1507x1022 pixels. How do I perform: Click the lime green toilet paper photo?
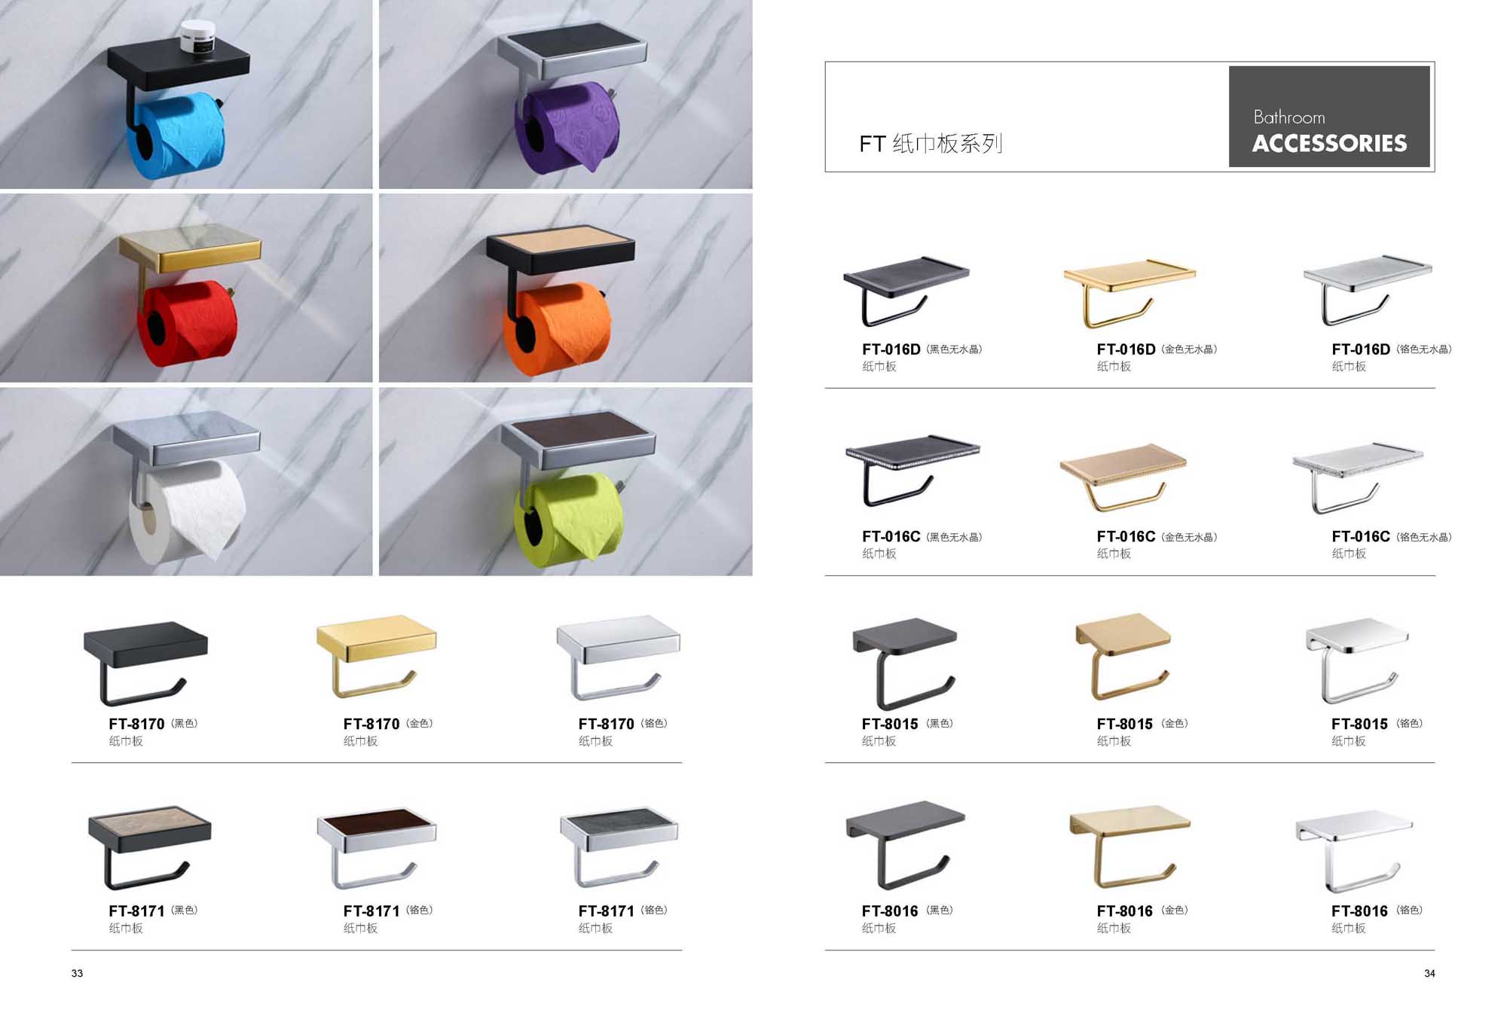tap(565, 482)
